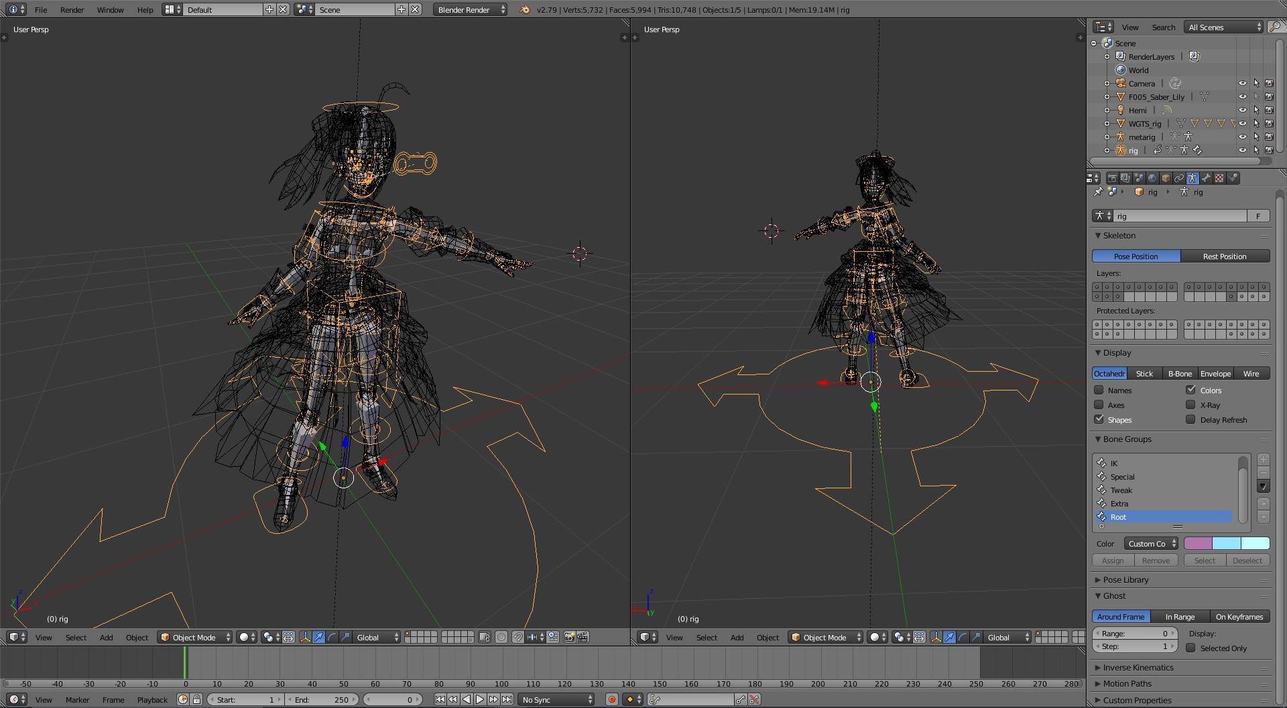Open the Blender Render engine dropdown

tap(470, 9)
